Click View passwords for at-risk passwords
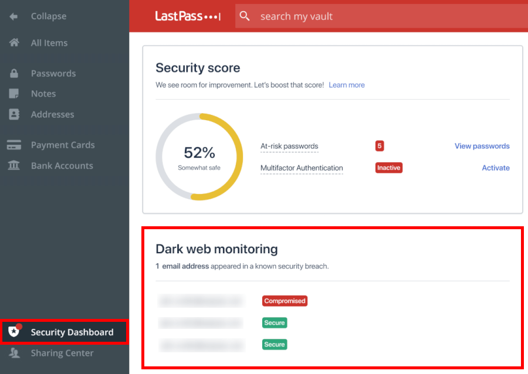Screen dimensions: 528x374 482,145
